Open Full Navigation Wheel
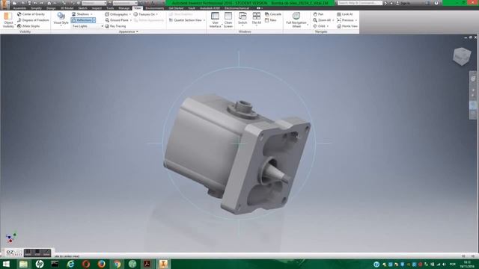The image size is (479, 269). (296, 20)
